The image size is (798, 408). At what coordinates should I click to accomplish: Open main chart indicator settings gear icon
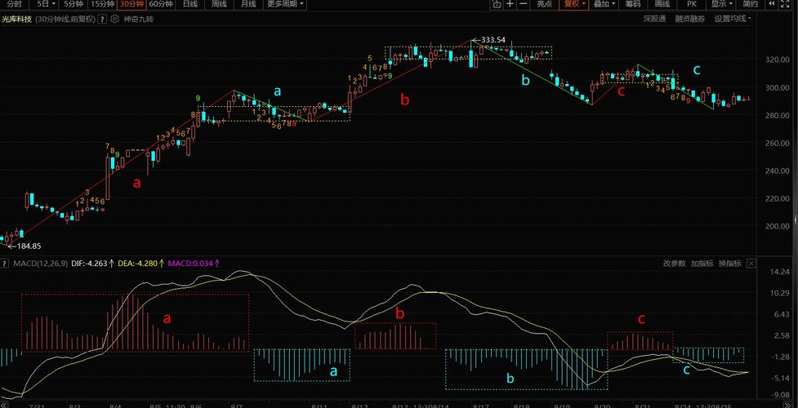[114, 20]
